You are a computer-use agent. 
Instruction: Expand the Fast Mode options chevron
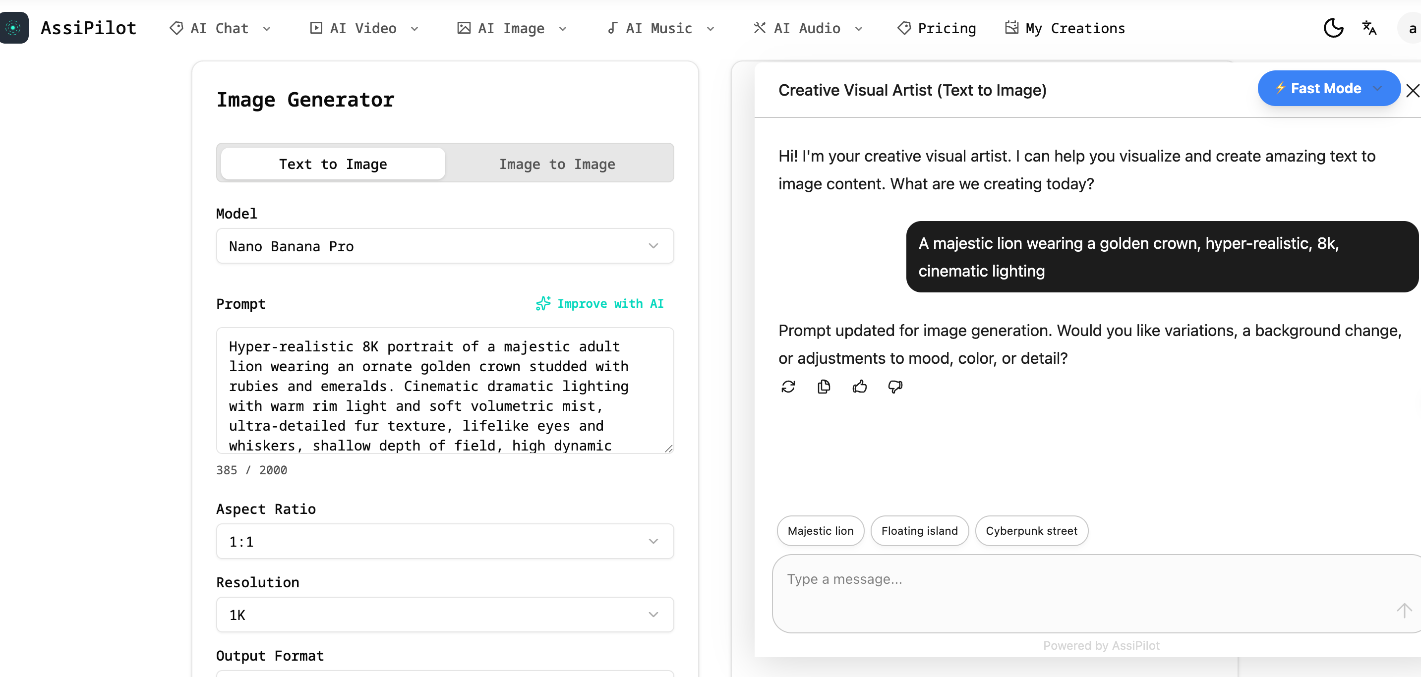[x=1377, y=88]
